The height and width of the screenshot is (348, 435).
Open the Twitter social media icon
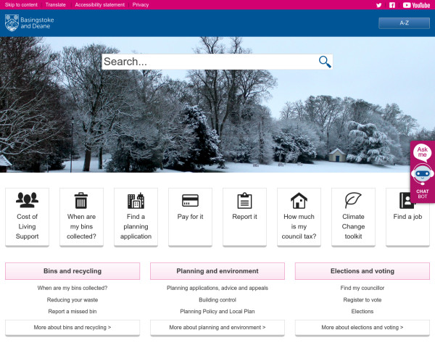point(378,5)
